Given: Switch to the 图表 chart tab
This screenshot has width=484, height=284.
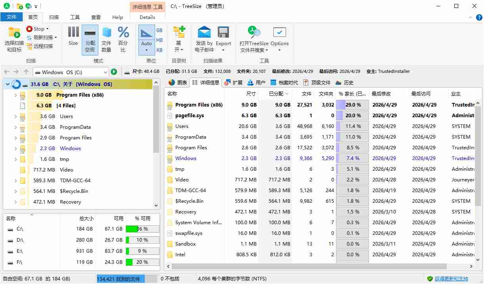Looking at the screenshot, I should click(177, 82).
